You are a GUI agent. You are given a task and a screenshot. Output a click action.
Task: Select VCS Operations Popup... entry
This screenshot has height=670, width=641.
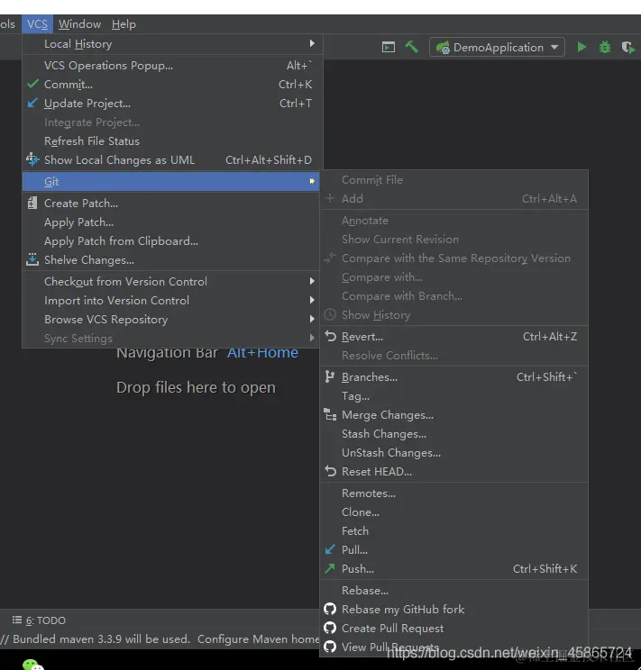(x=171, y=66)
